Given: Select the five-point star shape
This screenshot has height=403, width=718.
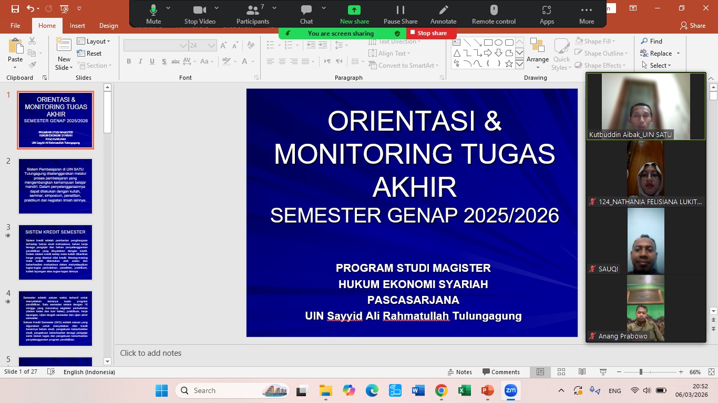Looking at the screenshot, I should [509, 63].
